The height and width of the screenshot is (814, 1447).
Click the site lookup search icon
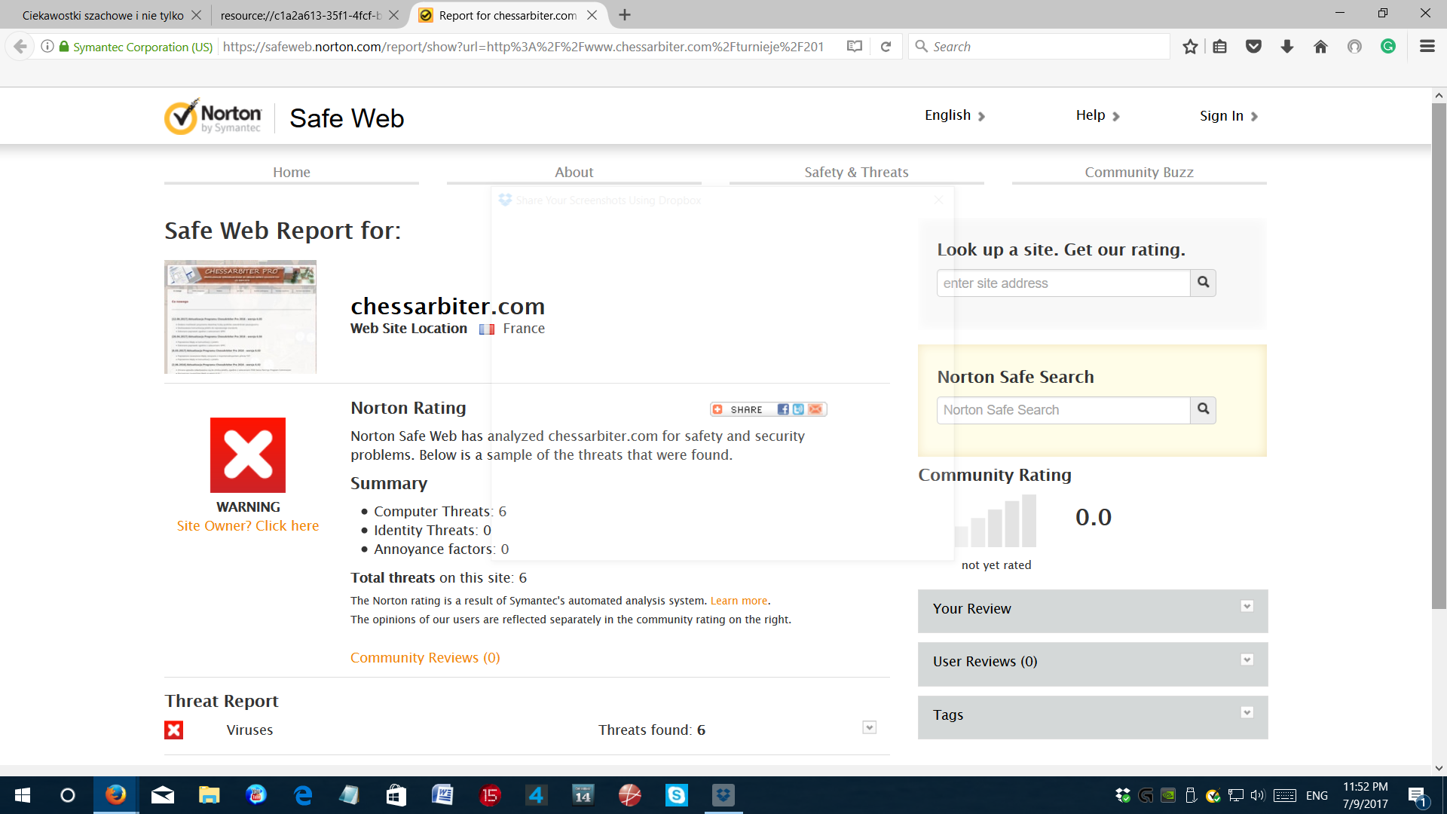[1203, 283]
